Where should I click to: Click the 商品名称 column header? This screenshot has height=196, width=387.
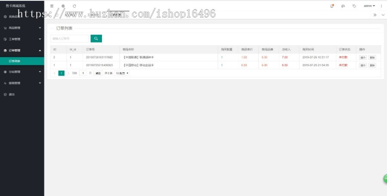click(x=128, y=49)
